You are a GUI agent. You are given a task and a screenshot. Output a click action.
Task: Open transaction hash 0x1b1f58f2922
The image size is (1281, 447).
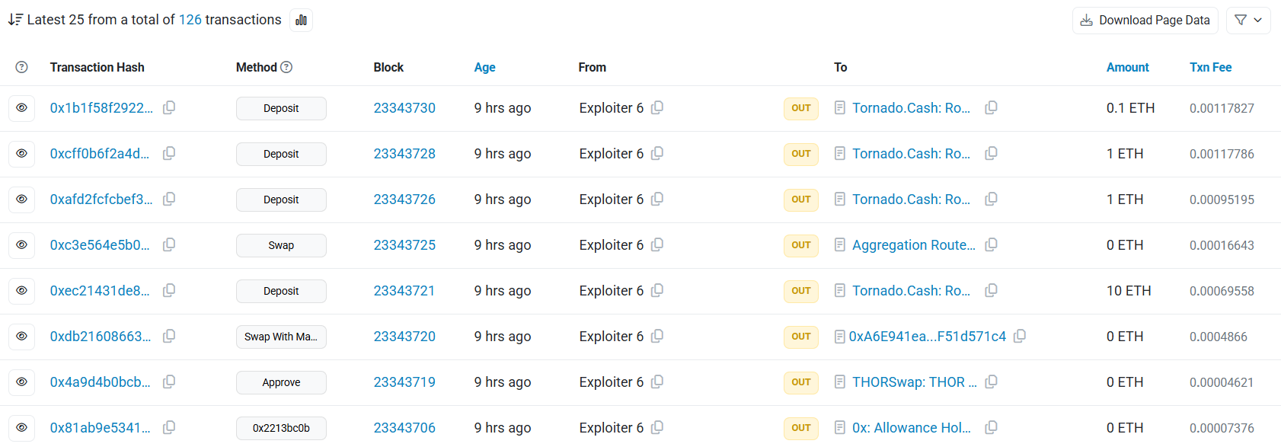tap(101, 108)
